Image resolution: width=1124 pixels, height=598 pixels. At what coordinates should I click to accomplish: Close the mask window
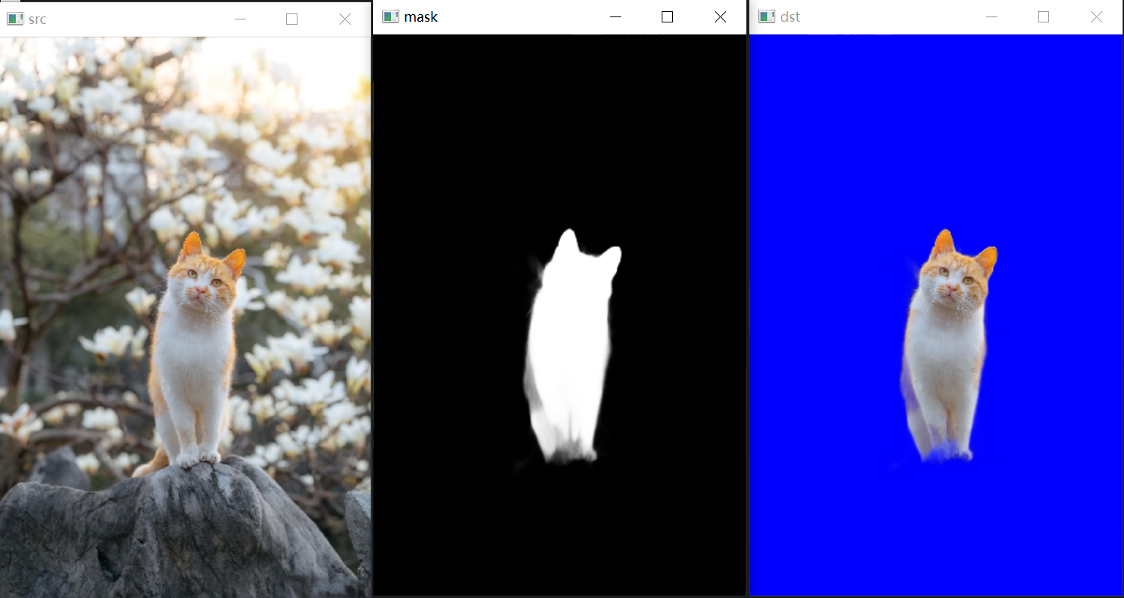pos(720,16)
